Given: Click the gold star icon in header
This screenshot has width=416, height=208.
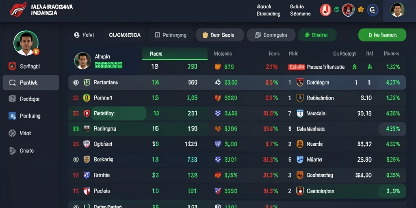Looking at the screenshot, I should click(361, 10).
